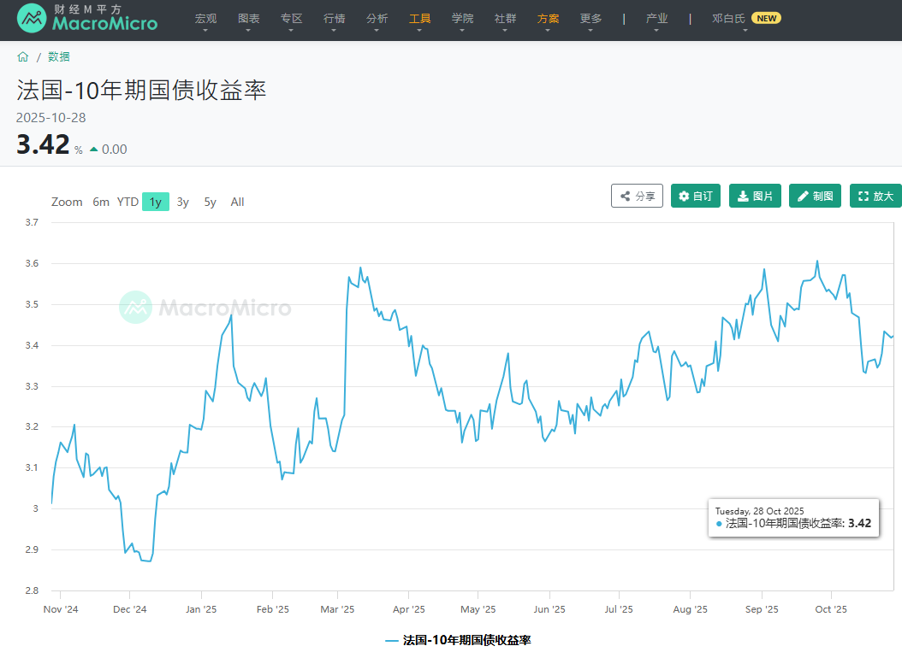Open 自订 customize settings button
The image size is (902, 652).
click(696, 196)
